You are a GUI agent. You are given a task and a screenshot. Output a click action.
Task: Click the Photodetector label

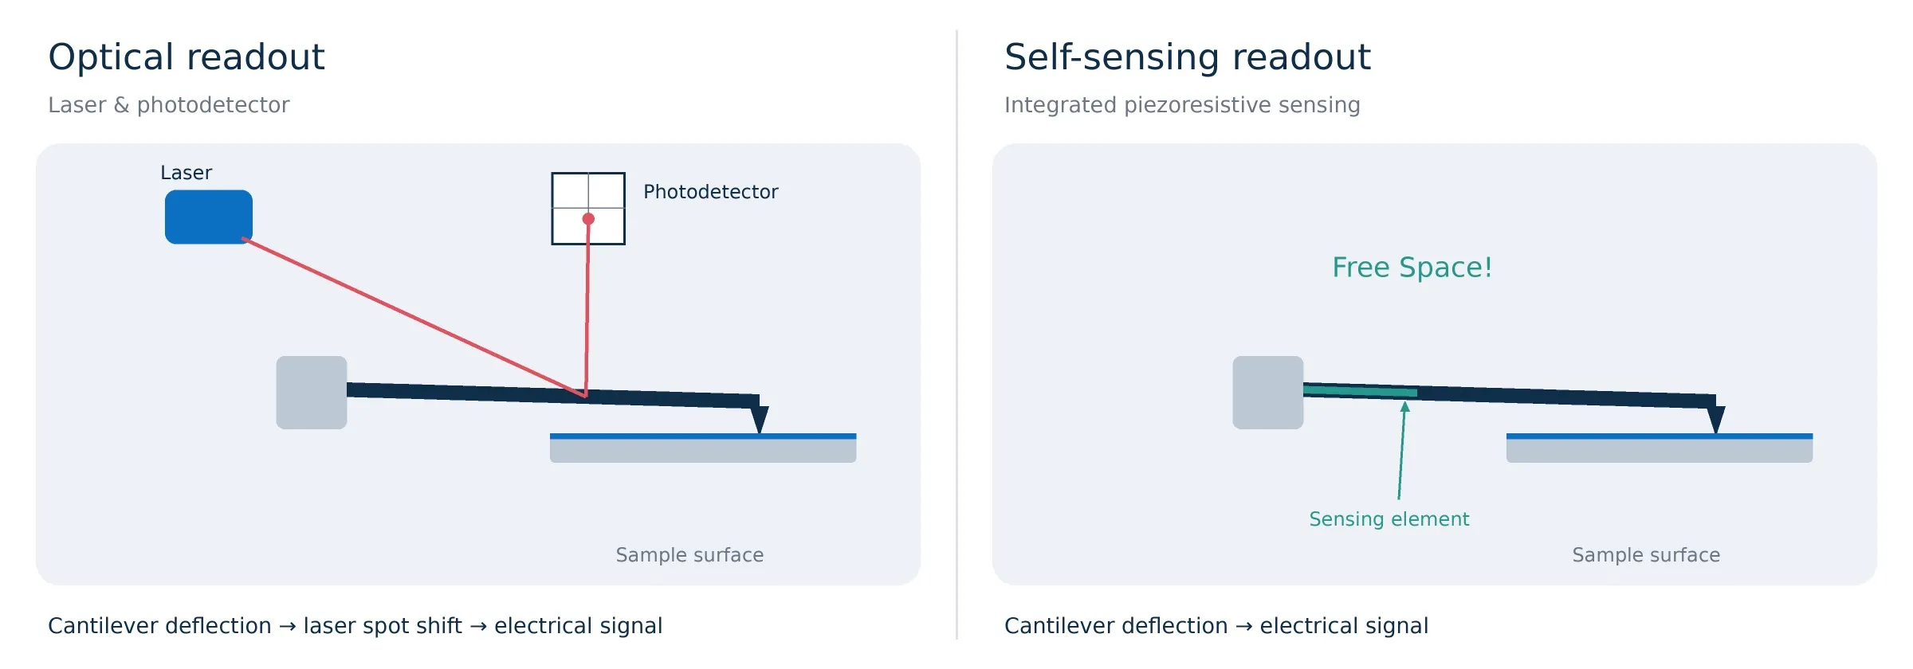click(x=711, y=192)
